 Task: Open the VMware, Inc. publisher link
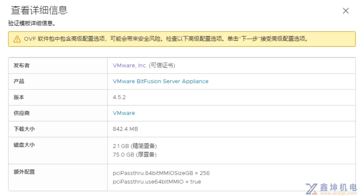coord(130,66)
